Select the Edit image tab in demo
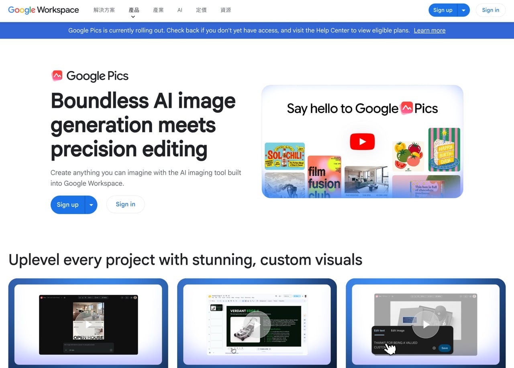Viewport: 514px width, 368px height. (x=398, y=331)
